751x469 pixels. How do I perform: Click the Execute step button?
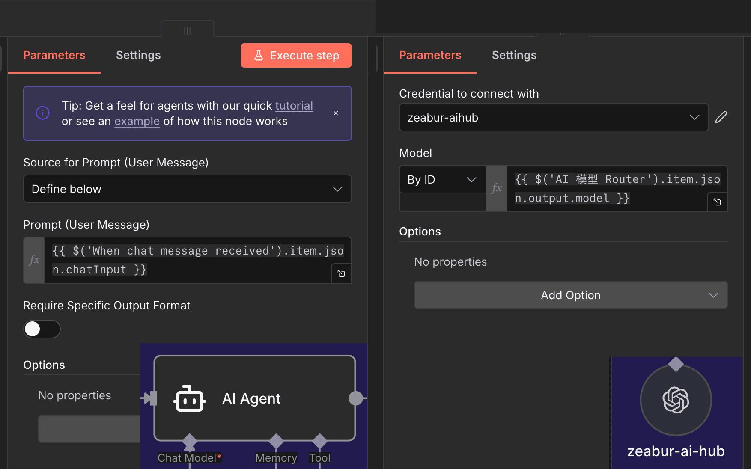(x=296, y=55)
